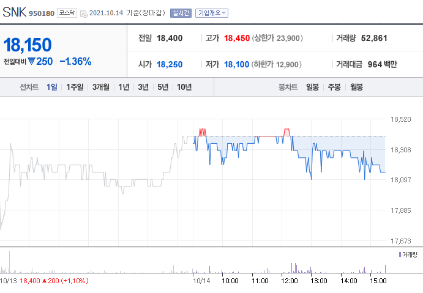Switch to the 3개월 chart period

pos(101,87)
